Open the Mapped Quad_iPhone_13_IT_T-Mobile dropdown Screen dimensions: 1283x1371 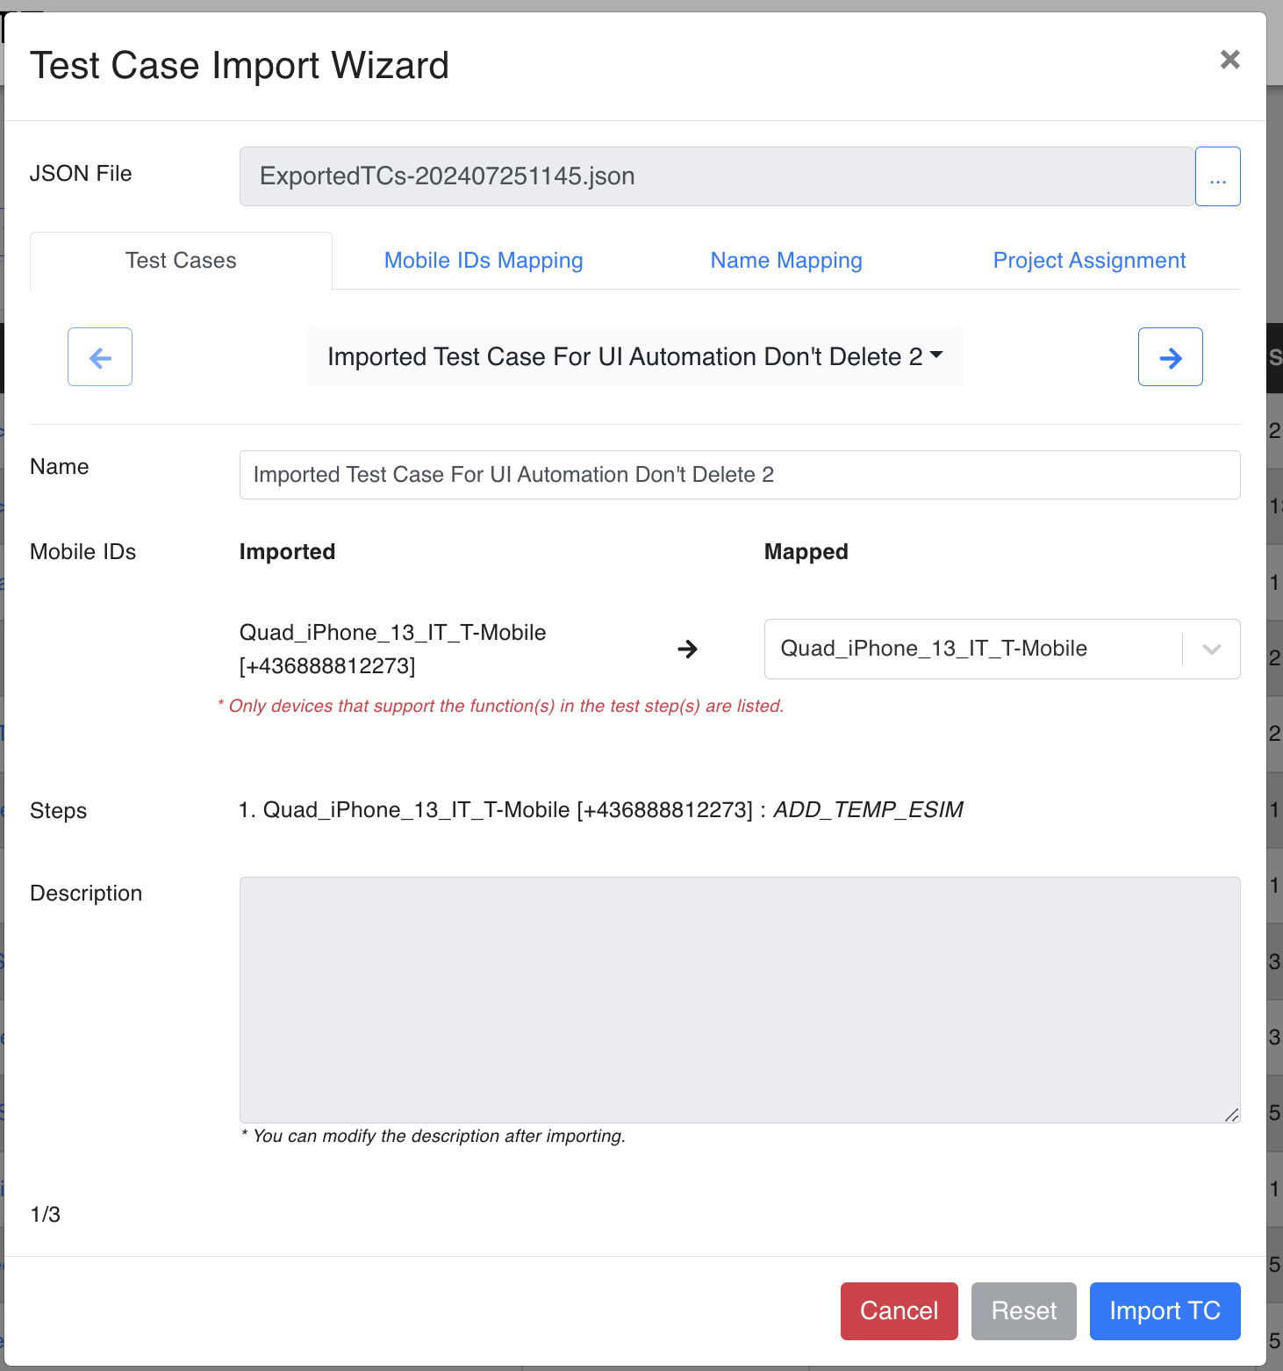click(x=1002, y=649)
